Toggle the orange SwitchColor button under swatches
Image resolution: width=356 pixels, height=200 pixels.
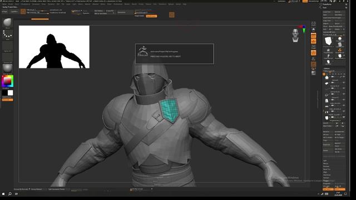(7, 100)
